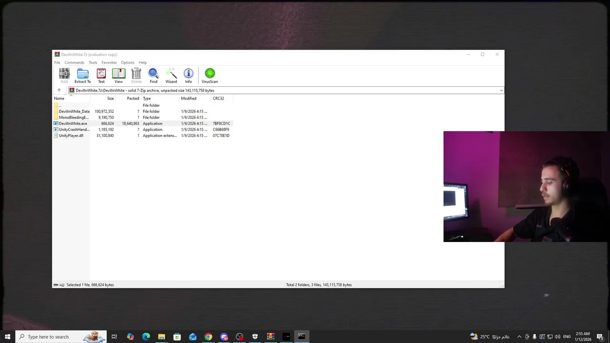Image resolution: width=610 pixels, height=343 pixels.
Task: Click the 'Total 2 folders, 3 files' status text
Action: [319, 285]
